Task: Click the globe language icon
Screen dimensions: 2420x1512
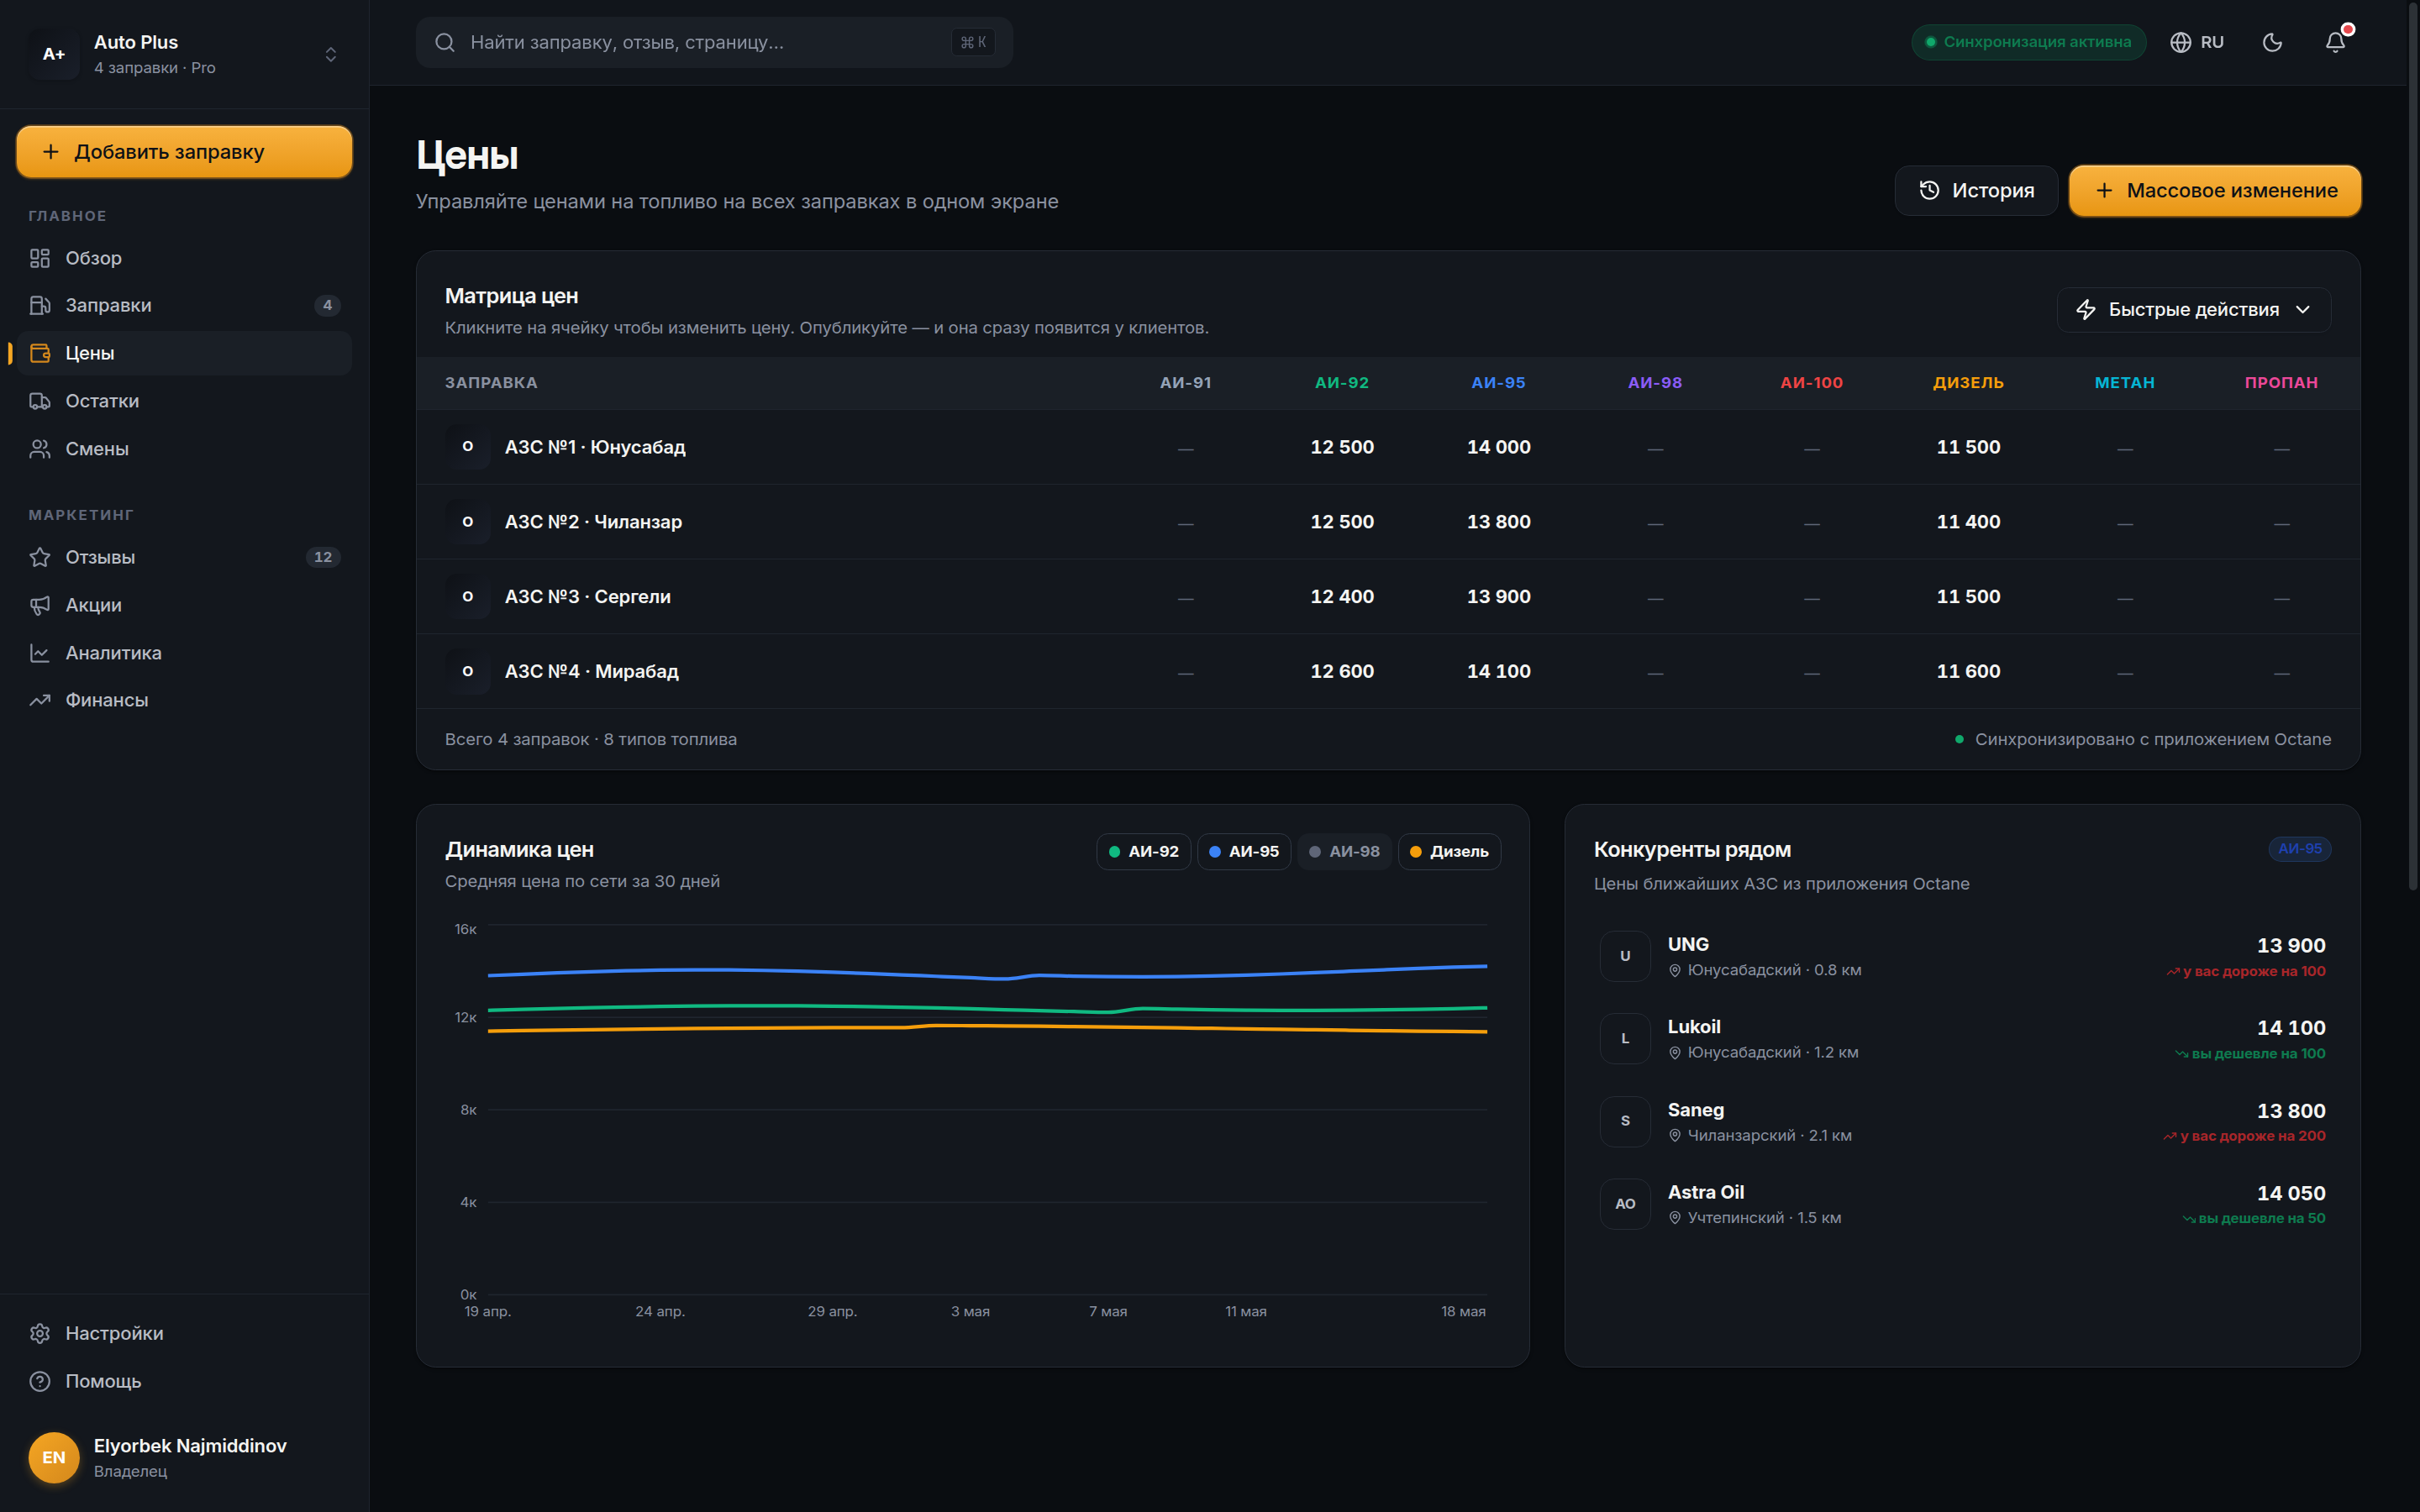Action: point(2181,42)
